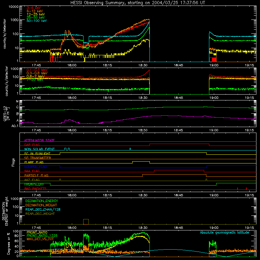Click the DECIMATION_WEIGHT legend label
The width and height of the screenshot is (260, 260).
click(x=41, y=205)
